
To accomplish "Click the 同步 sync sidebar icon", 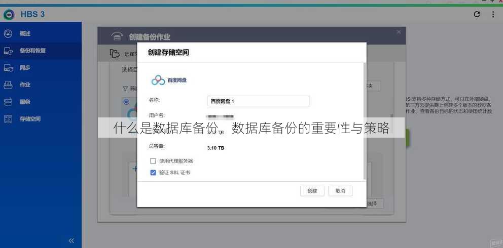I will (8, 68).
